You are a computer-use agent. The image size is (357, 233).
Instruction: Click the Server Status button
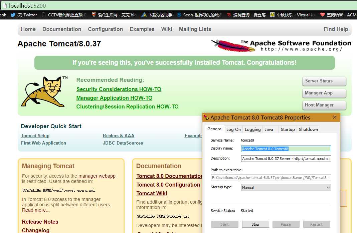click(x=324, y=81)
